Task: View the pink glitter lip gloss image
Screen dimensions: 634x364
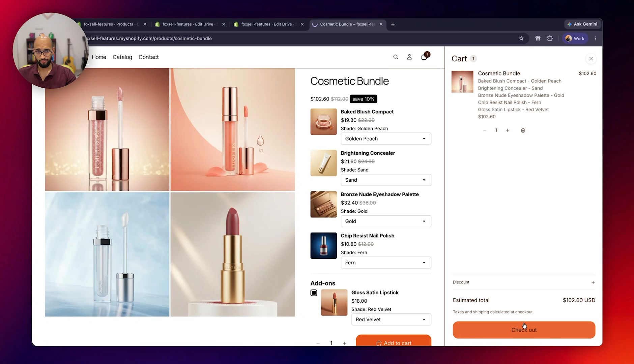Action: (x=107, y=129)
